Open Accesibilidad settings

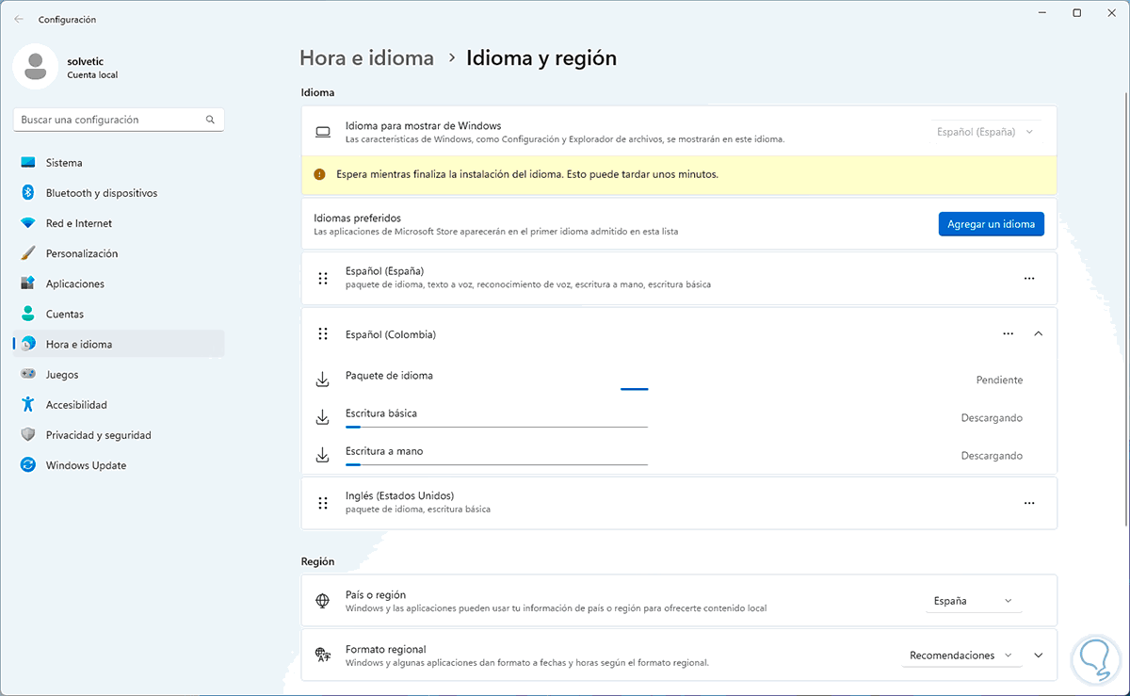pos(76,405)
